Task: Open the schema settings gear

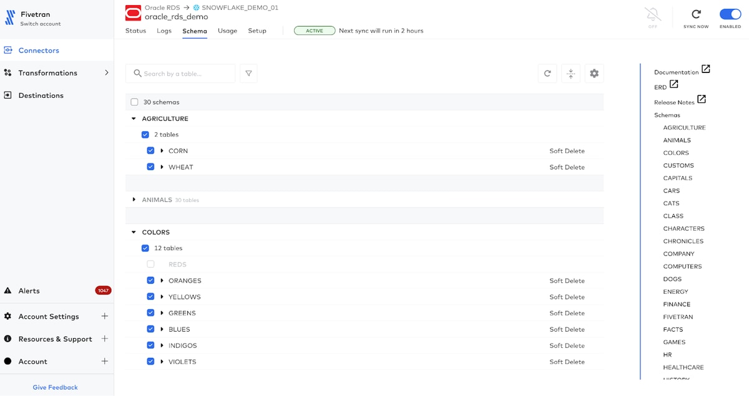Action: (594, 74)
